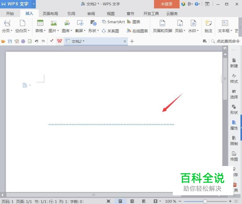The width and height of the screenshot is (242, 204).
Task: Expand the 截屏 dropdown arrow
Action: [x=85, y=31]
